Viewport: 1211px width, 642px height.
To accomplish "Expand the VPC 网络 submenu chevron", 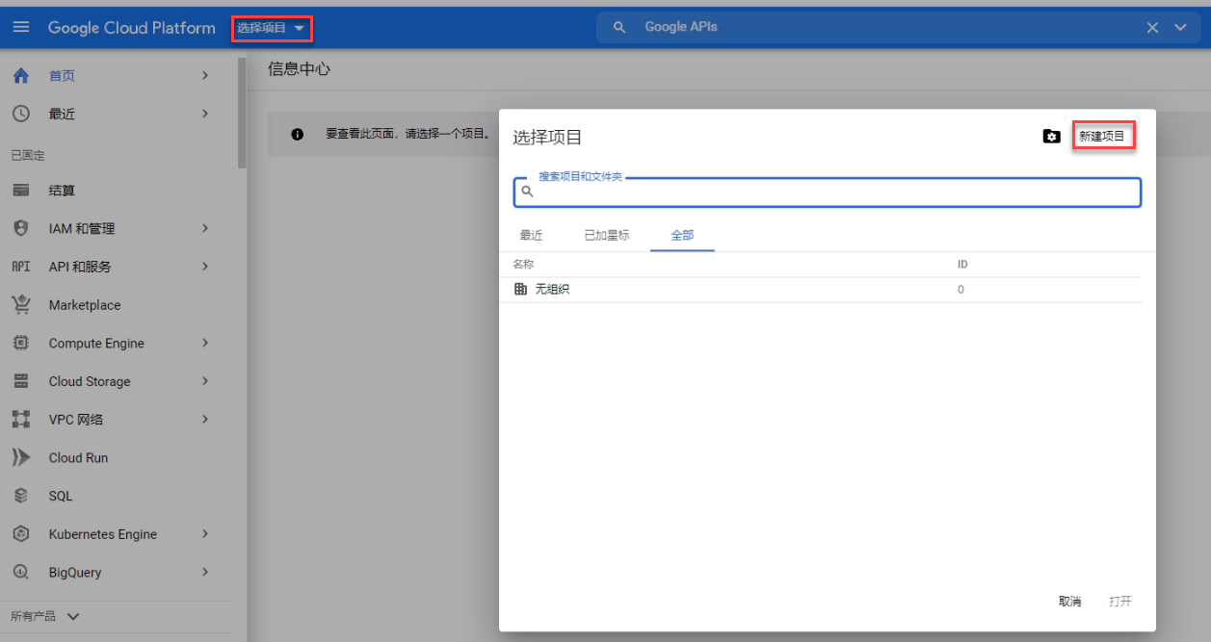I will click(x=205, y=420).
